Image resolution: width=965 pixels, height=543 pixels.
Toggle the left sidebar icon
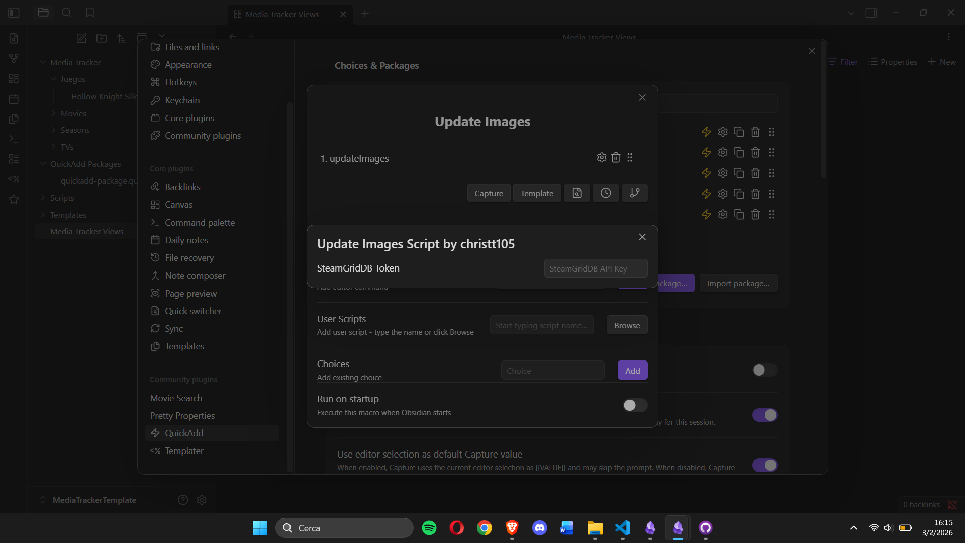point(14,13)
